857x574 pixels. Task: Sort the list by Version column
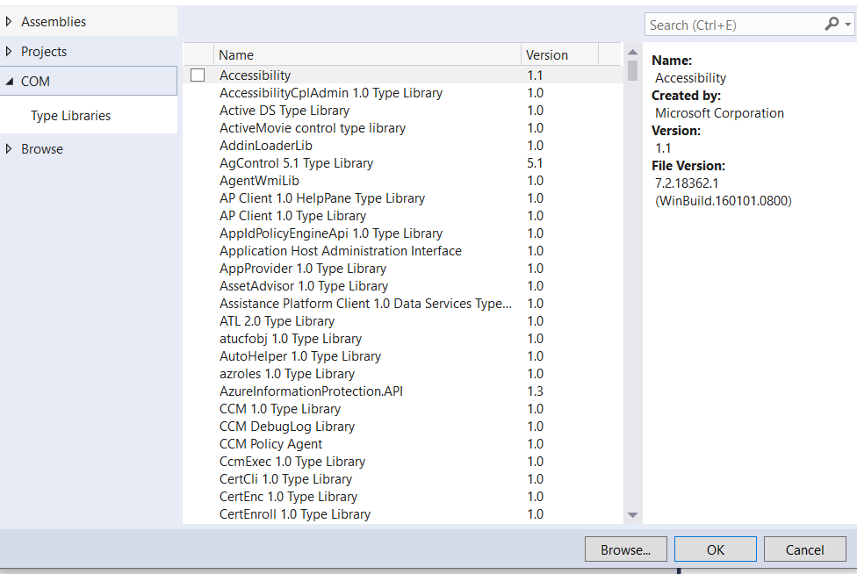tap(559, 55)
